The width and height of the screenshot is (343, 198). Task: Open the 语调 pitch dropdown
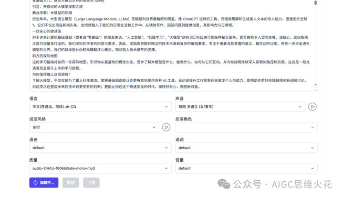click(246, 148)
